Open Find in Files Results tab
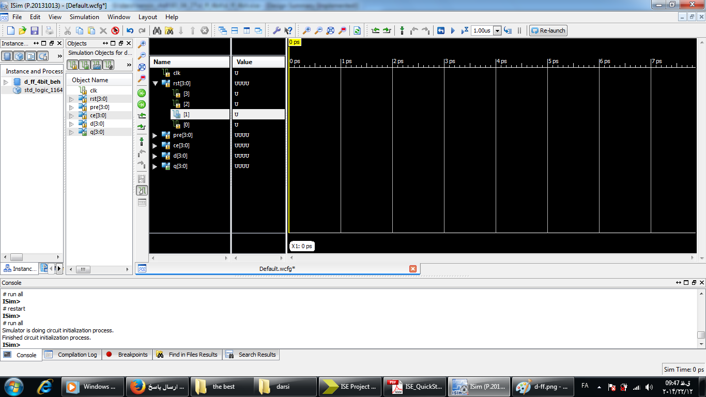Viewport: 706px width, 397px height. pos(188,355)
